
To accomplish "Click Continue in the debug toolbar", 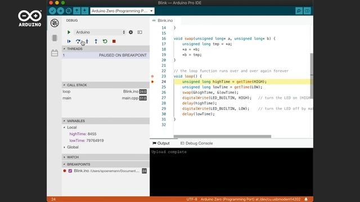I will point(69,41).
